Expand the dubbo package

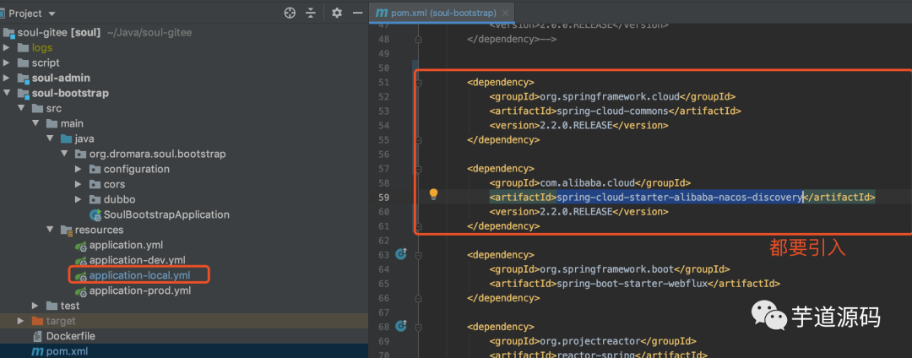click(79, 199)
